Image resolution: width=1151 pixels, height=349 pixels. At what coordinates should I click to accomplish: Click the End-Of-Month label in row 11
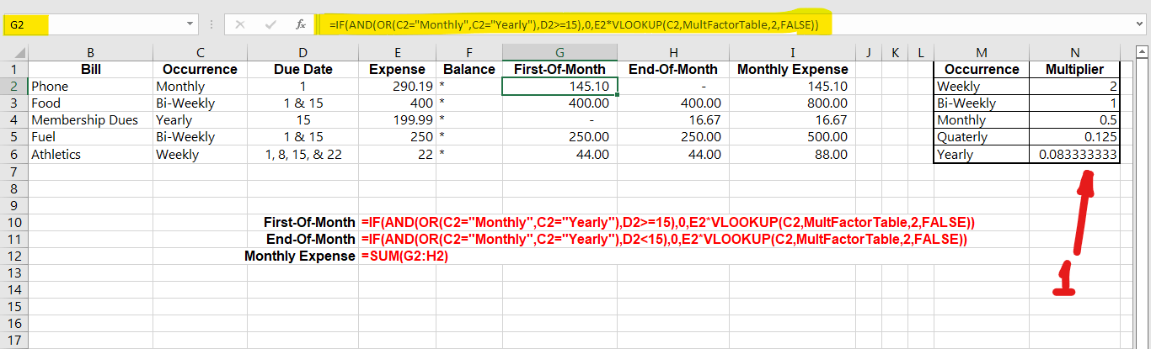click(x=309, y=240)
